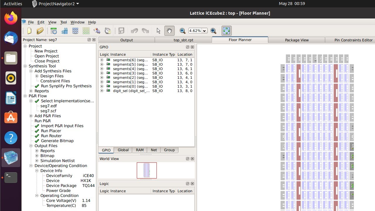Click the green mesh toolbar icon
The image size is (375, 211).
[x=86, y=31]
